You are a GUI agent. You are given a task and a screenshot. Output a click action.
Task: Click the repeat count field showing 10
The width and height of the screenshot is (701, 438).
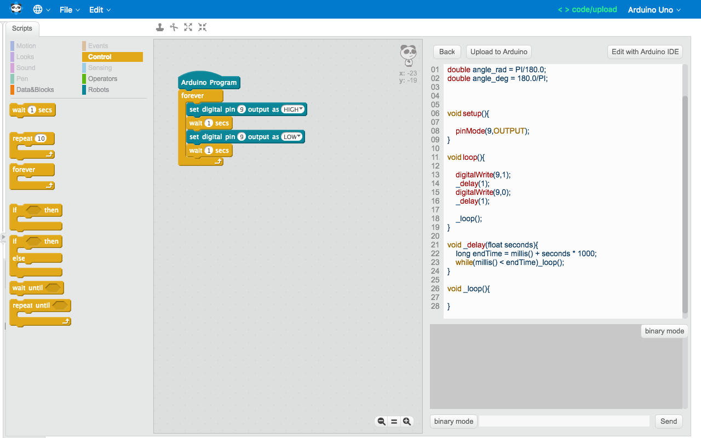point(41,139)
